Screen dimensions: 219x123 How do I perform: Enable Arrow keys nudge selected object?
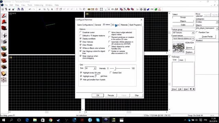[x=109, y=32]
